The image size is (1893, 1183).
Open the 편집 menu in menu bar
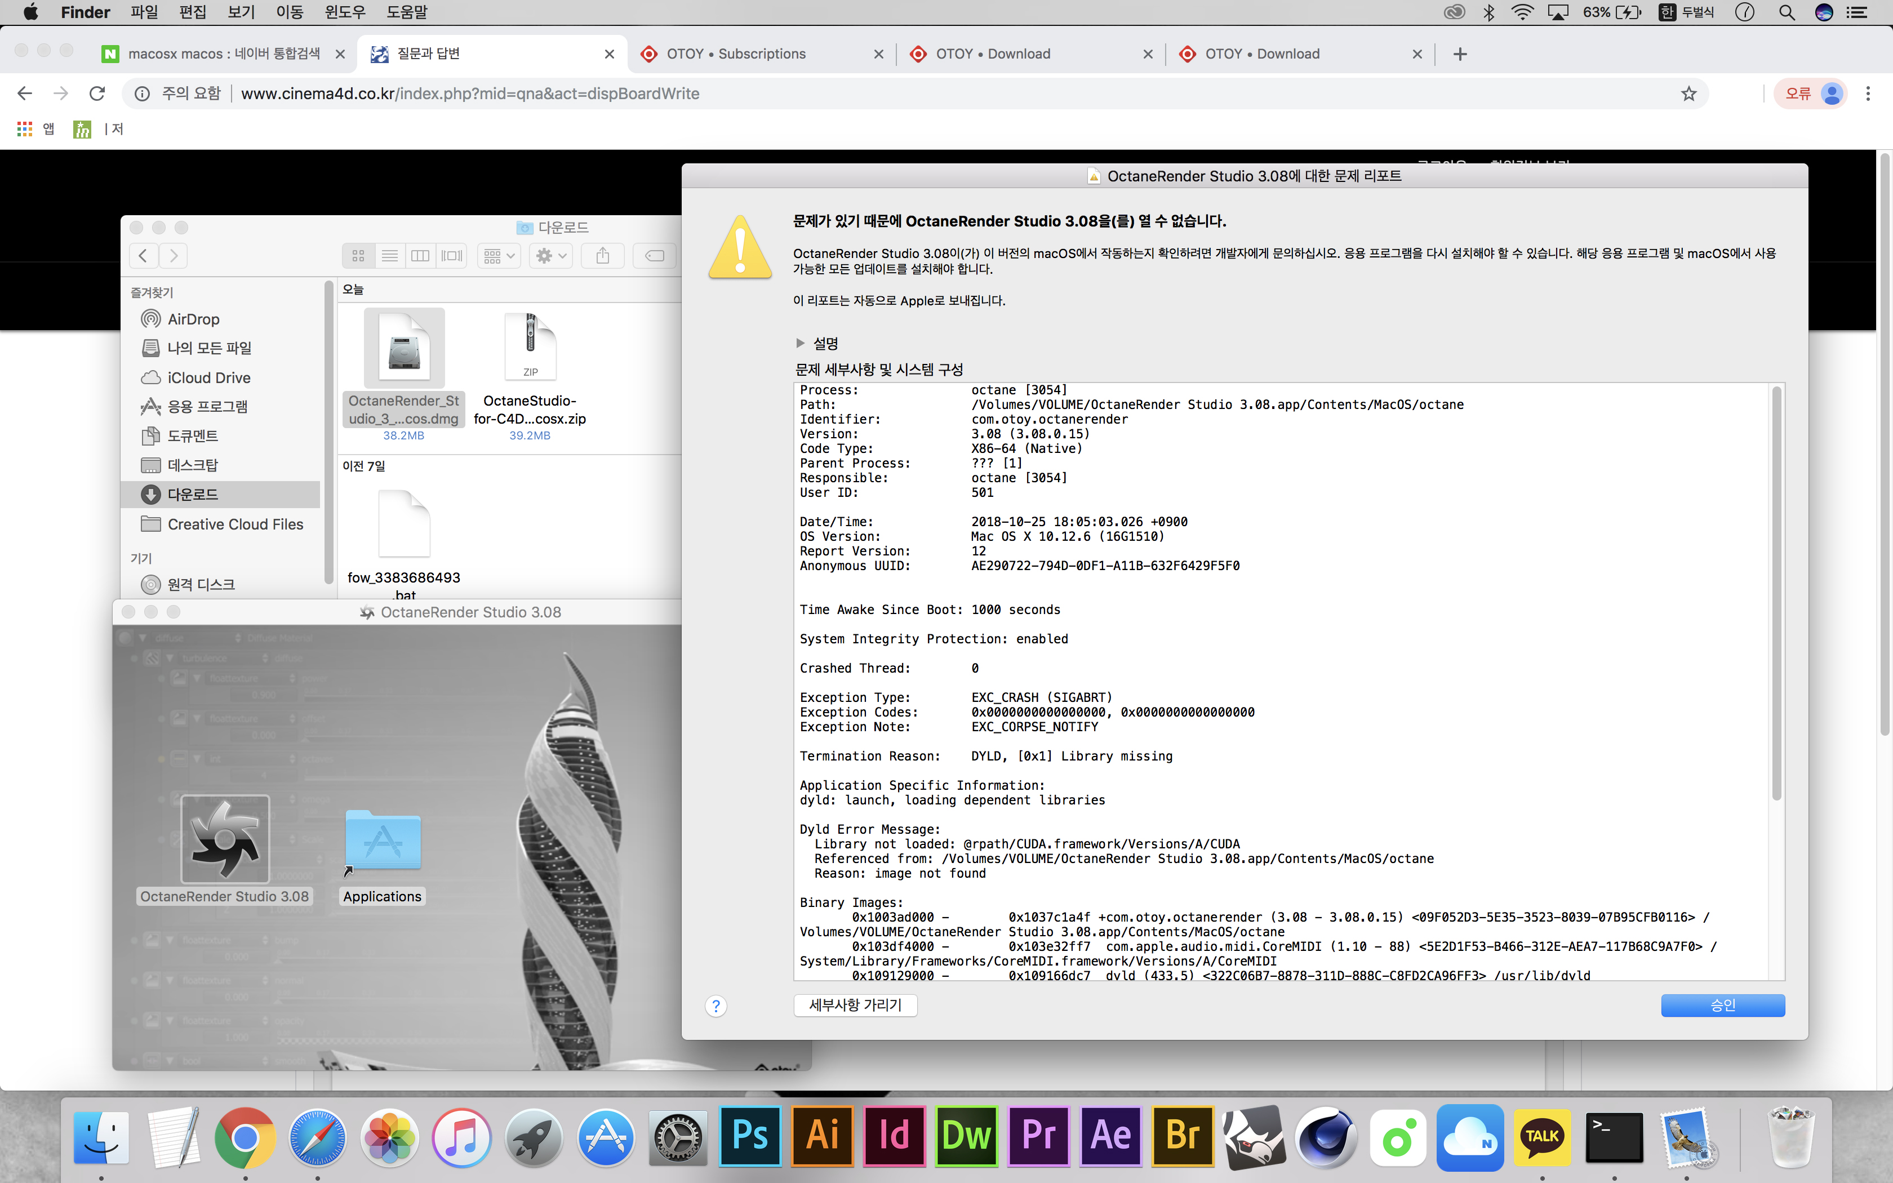click(x=193, y=12)
